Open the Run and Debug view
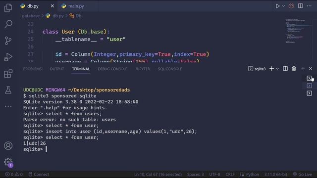Viewport: 317px width, 178px height. pos(8,57)
